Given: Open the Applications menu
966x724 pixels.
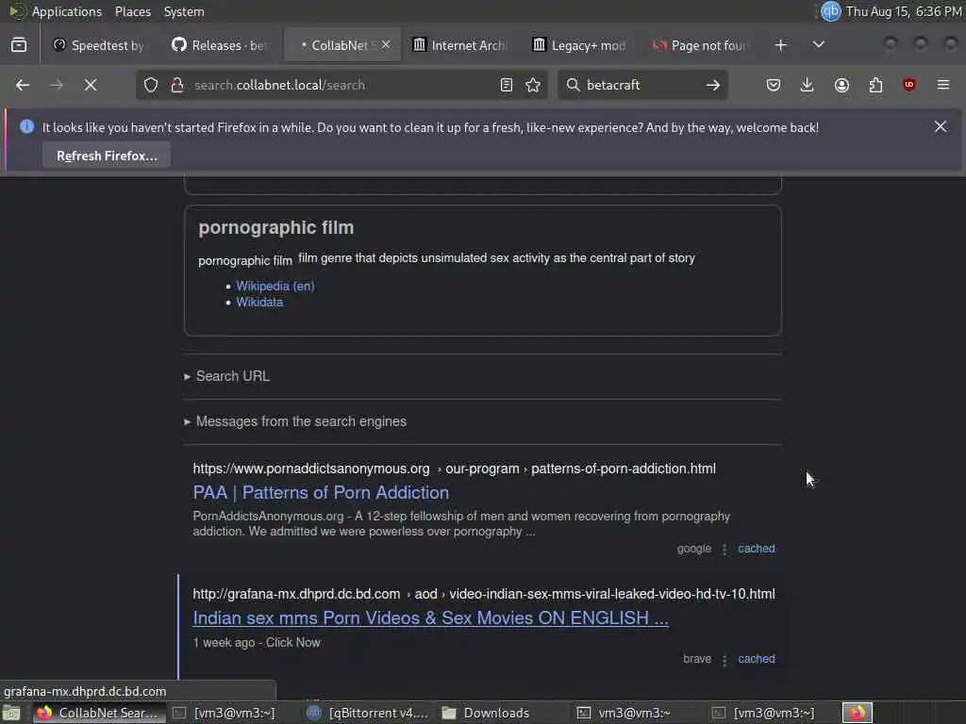Looking at the screenshot, I should click(67, 11).
